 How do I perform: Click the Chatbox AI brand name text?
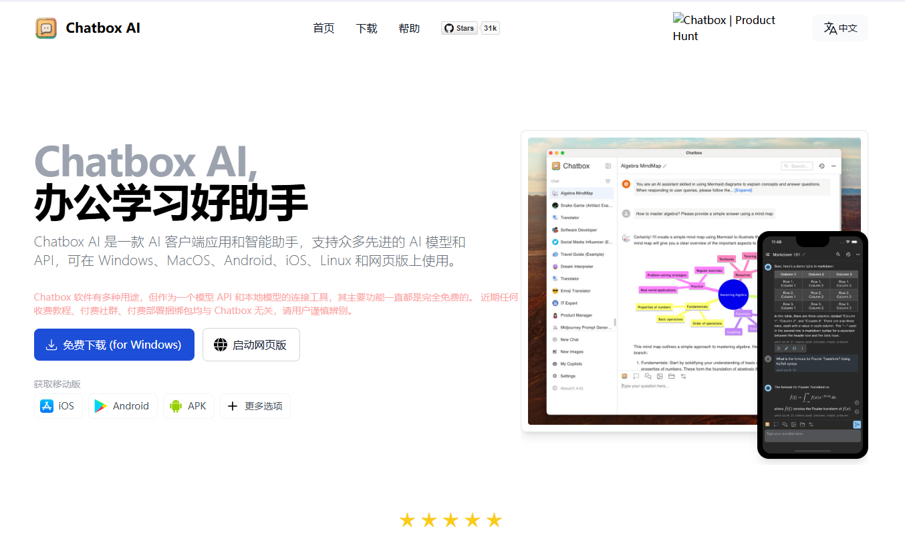pyautogui.click(x=103, y=28)
